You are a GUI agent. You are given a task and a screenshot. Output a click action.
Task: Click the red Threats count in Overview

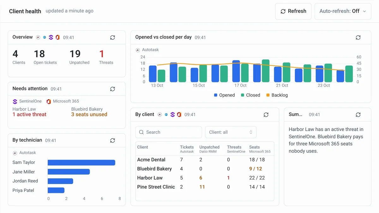[102, 54]
